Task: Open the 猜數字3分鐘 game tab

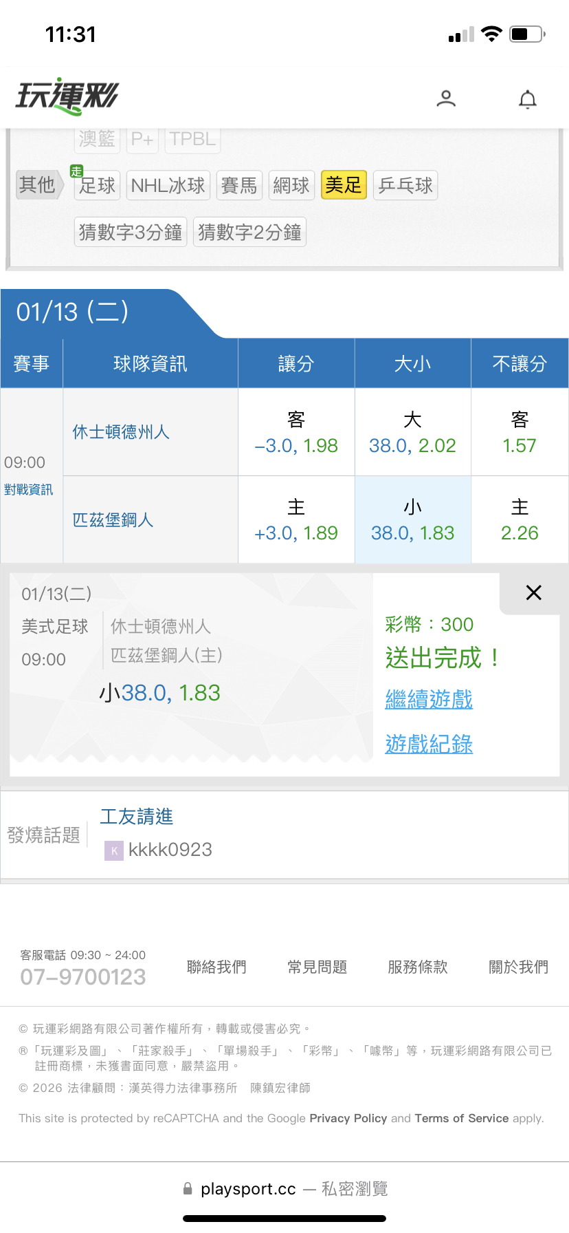Action: click(131, 233)
